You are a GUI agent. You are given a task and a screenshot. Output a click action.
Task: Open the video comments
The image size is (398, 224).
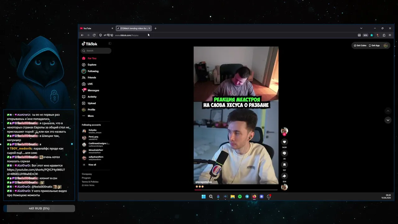click(284, 153)
